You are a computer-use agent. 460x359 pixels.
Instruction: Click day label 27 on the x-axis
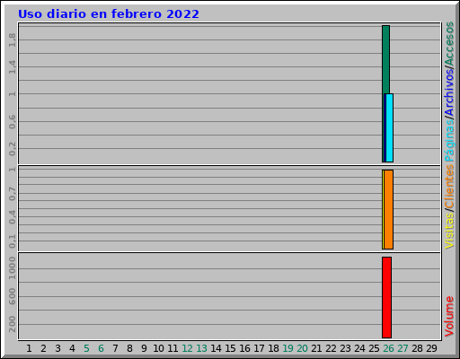402,348
